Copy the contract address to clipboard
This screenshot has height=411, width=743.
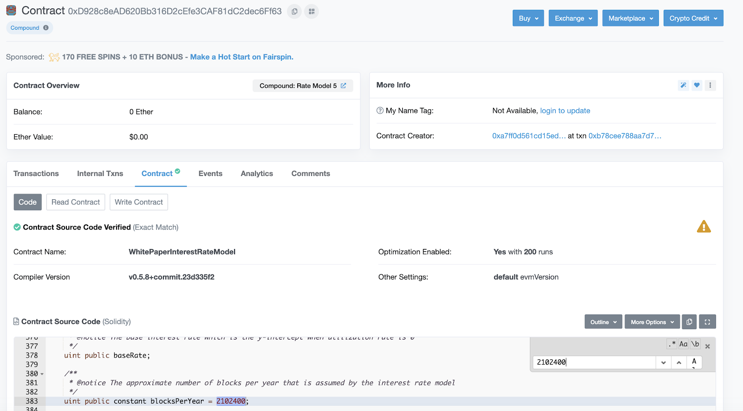(294, 11)
